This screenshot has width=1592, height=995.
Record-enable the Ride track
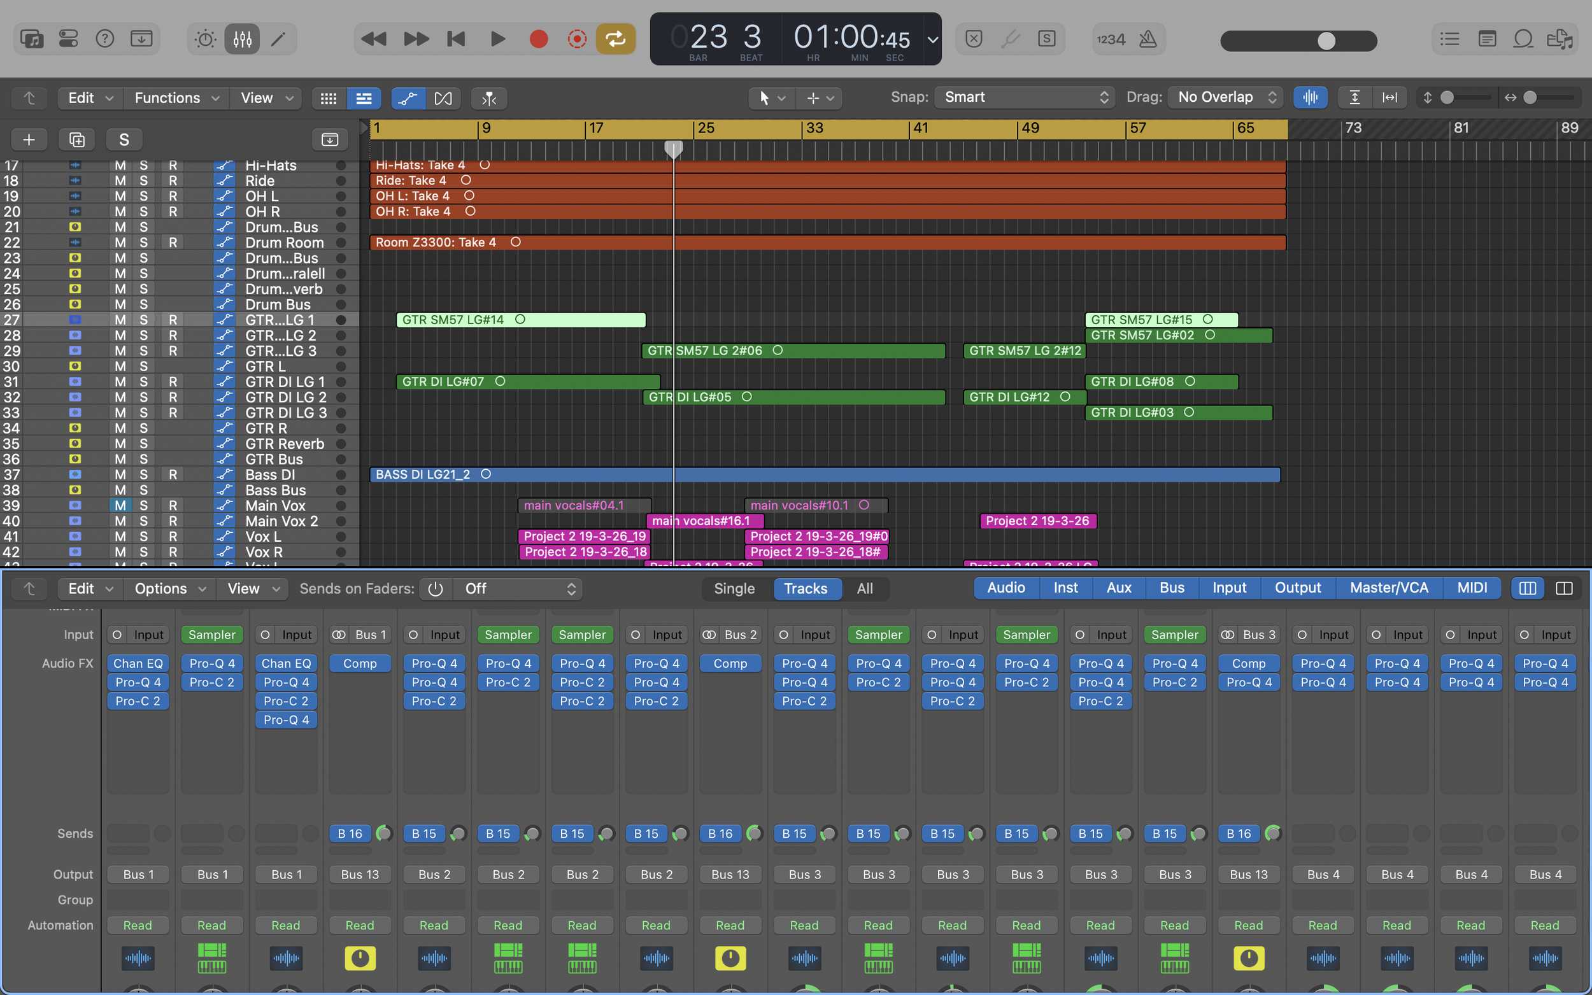point(173,180)
